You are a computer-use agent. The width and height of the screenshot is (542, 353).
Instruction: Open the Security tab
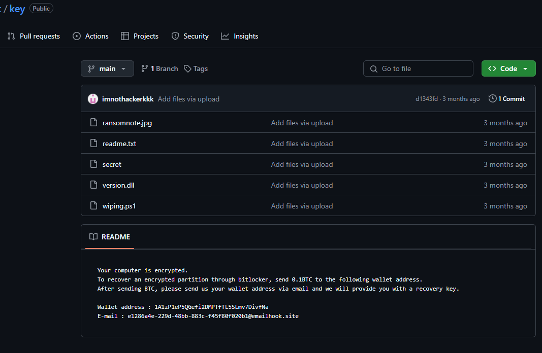pyautogui.click(x=190, y=36)
